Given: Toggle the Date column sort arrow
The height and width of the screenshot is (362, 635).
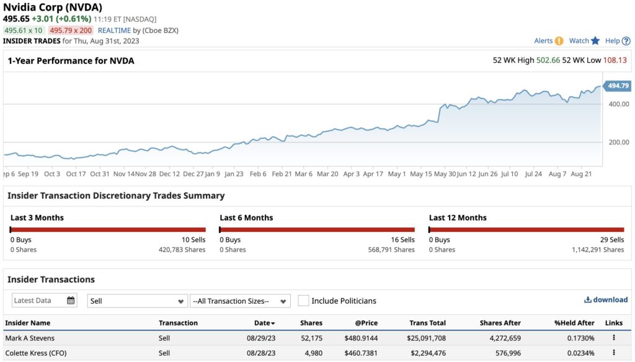Looking at the screenshot, I should click(x=272, y=322).
